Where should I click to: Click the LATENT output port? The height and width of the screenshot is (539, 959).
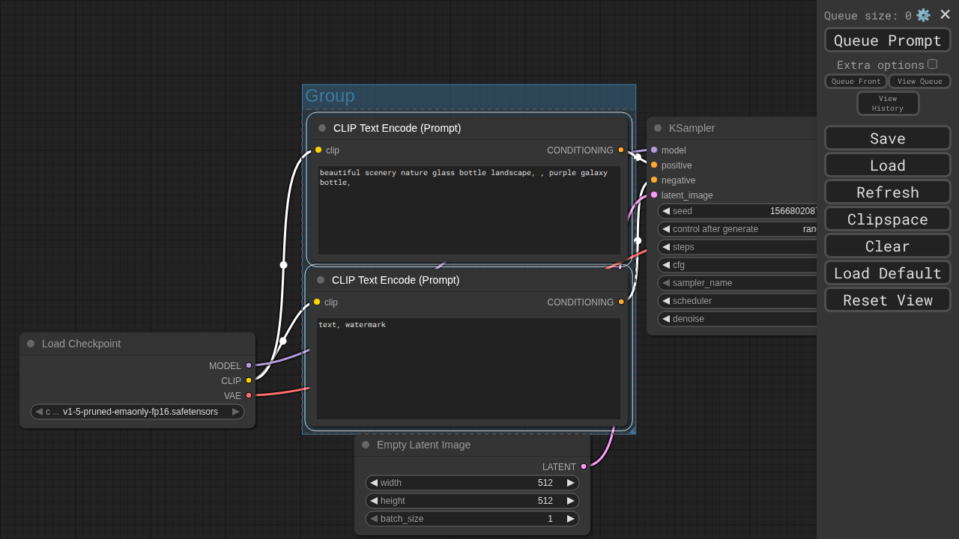click(x=584, y=466)
